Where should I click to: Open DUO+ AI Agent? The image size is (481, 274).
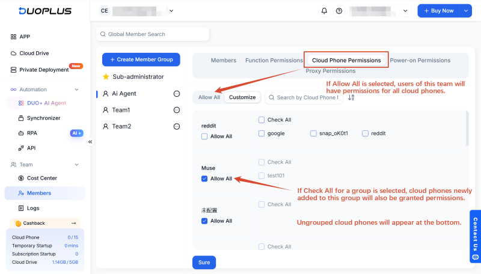click(x=42, y=103)
